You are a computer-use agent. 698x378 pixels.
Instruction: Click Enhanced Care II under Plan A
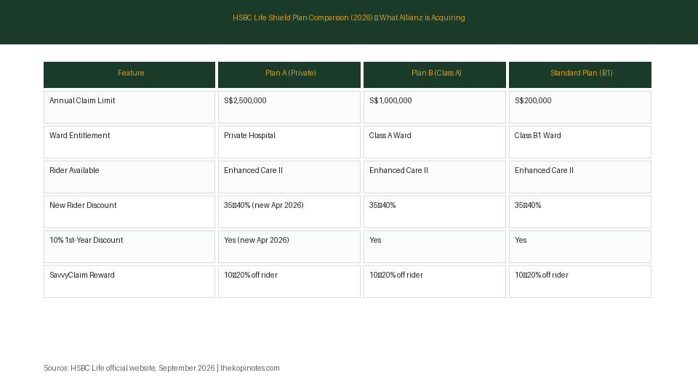(289, 177)
